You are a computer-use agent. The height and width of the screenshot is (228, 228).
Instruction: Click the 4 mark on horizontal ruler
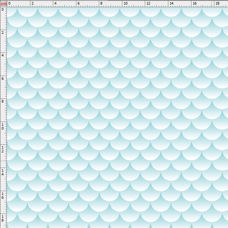point(55,3)
